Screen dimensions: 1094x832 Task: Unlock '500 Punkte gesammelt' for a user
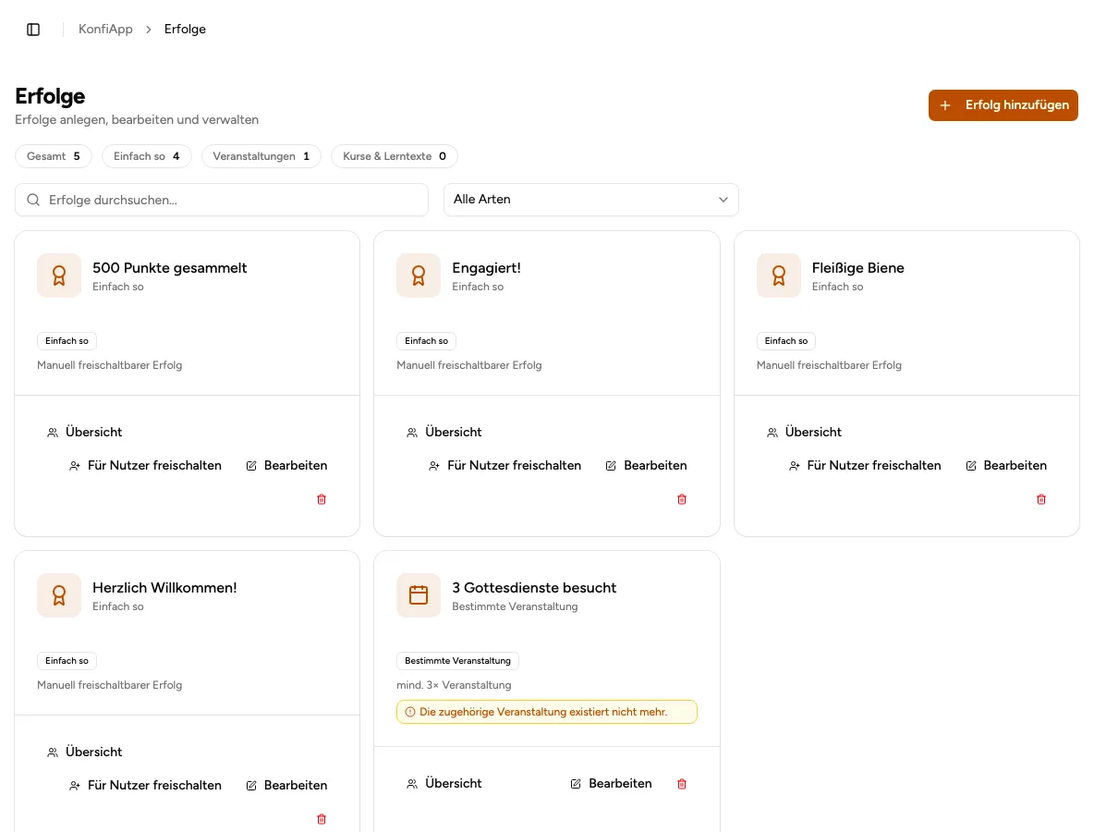point(145,466)
